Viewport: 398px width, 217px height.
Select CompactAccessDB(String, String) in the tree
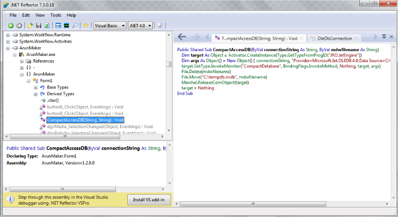[85, 120]
